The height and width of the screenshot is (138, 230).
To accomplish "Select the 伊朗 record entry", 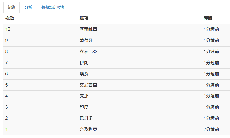I will click(x=117, y=63).
